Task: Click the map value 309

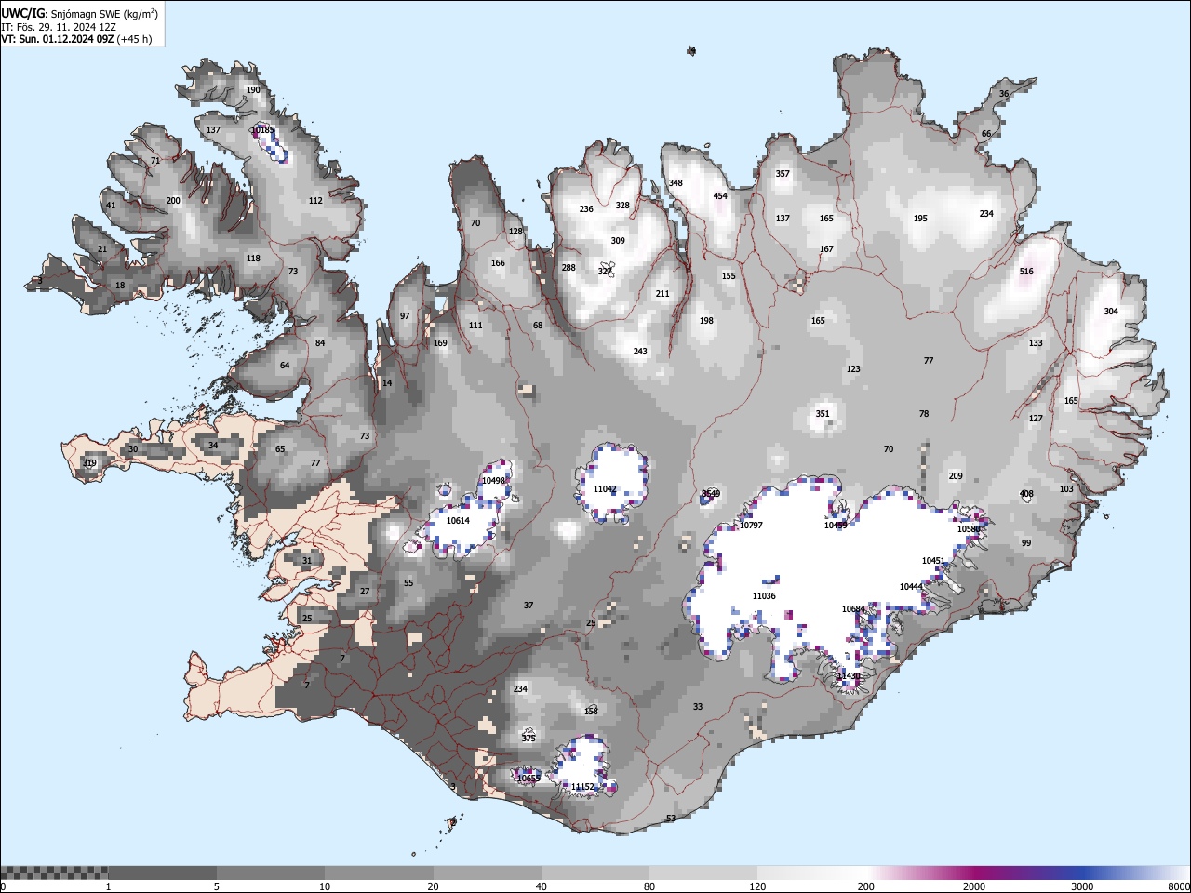Action: [x=618, y=241]
